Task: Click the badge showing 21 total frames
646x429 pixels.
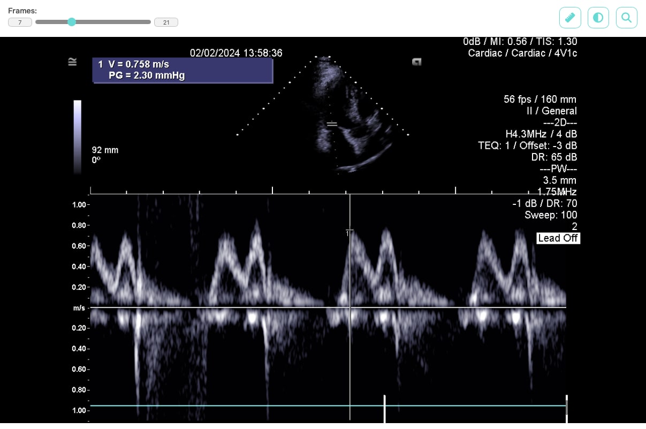Action: pyautogui.click(x=166, y=22)
